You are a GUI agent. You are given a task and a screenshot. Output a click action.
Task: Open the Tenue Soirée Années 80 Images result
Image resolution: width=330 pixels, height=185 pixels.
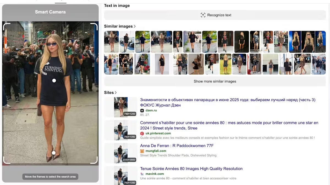pyautogui.click(x=191, y=169)
